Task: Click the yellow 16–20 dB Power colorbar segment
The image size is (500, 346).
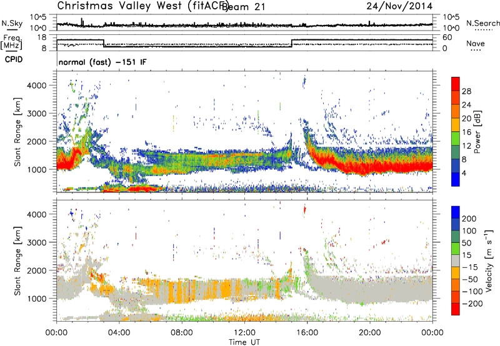Action: click(x=456, y=125)
